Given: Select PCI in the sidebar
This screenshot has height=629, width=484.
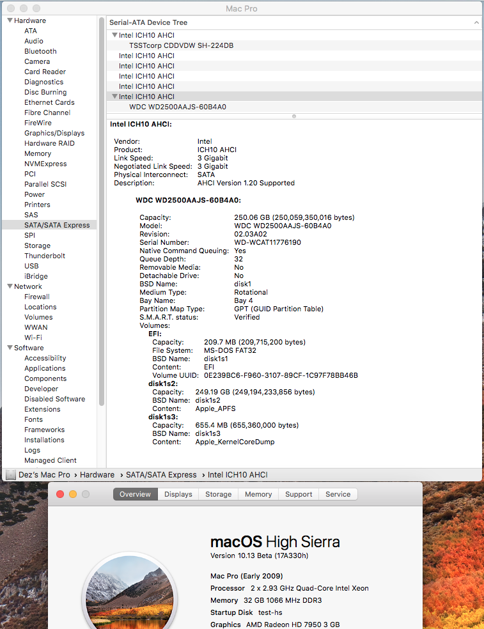Looking at the screenshot, I should 30,174.
